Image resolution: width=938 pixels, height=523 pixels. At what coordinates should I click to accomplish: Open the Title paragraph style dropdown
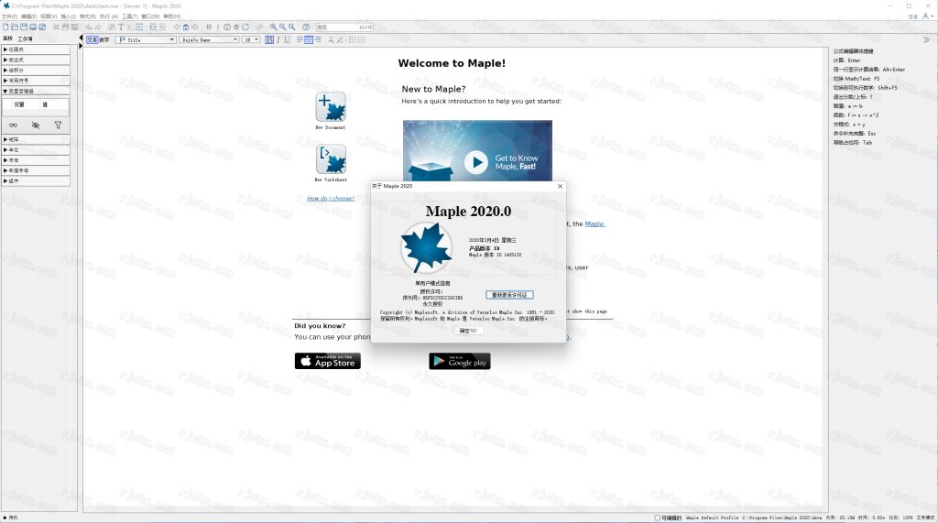point(146,39)
